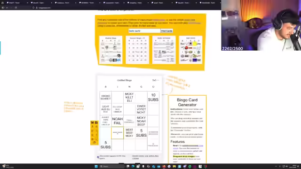Select the 10 SUBS bingo cell
301x169 pixels.
[153, 97]
